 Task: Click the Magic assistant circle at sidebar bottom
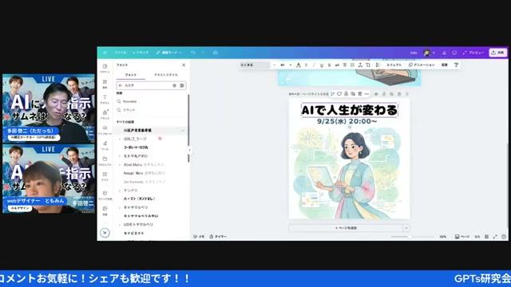(105, 233)
